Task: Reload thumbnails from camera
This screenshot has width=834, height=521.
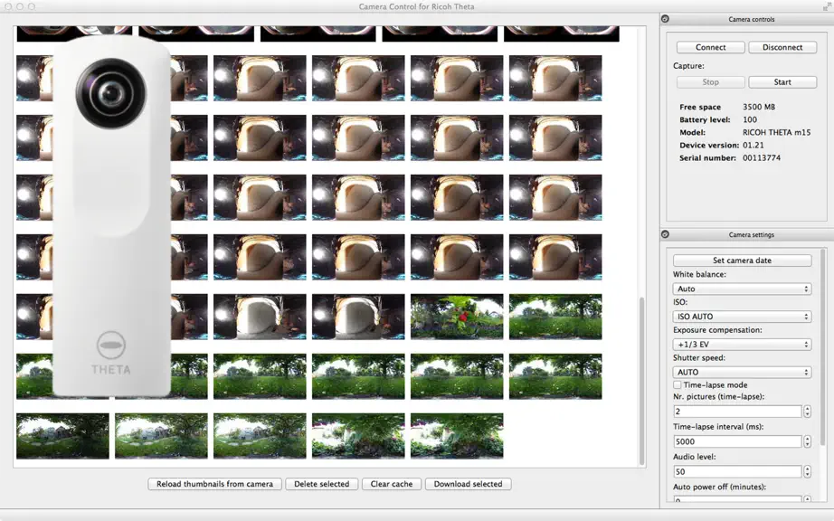Action: [215, 484]
